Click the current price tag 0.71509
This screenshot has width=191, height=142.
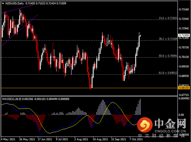click(x=184, y=35)
